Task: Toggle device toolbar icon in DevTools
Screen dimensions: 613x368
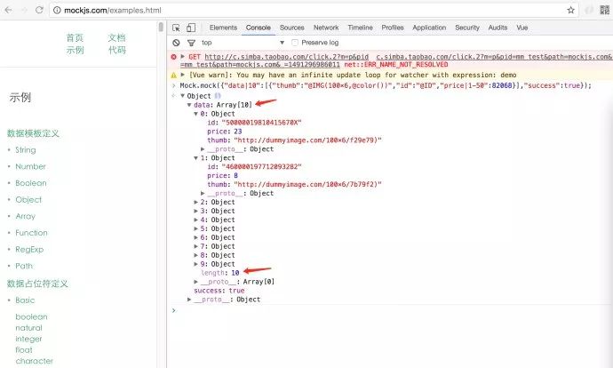Action: pyautogui.click(x=191, y=28)
